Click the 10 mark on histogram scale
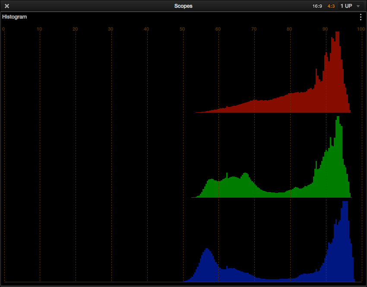This screenshot has height=287, width=367. coord(39,29)
